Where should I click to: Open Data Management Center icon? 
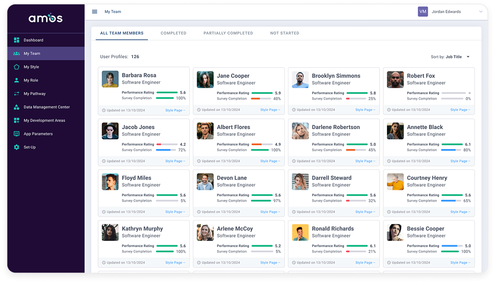[16, 107]
